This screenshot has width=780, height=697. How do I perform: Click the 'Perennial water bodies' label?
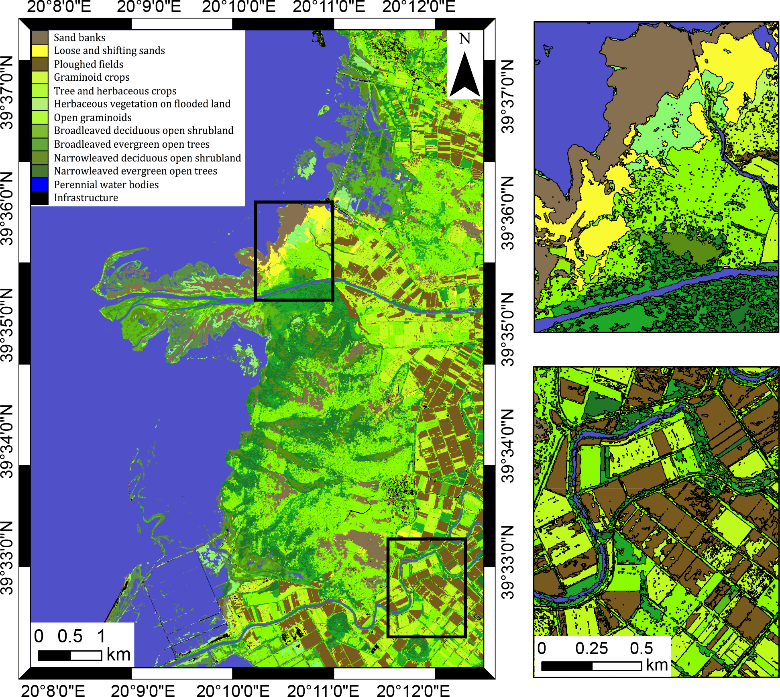pos(106,185)
